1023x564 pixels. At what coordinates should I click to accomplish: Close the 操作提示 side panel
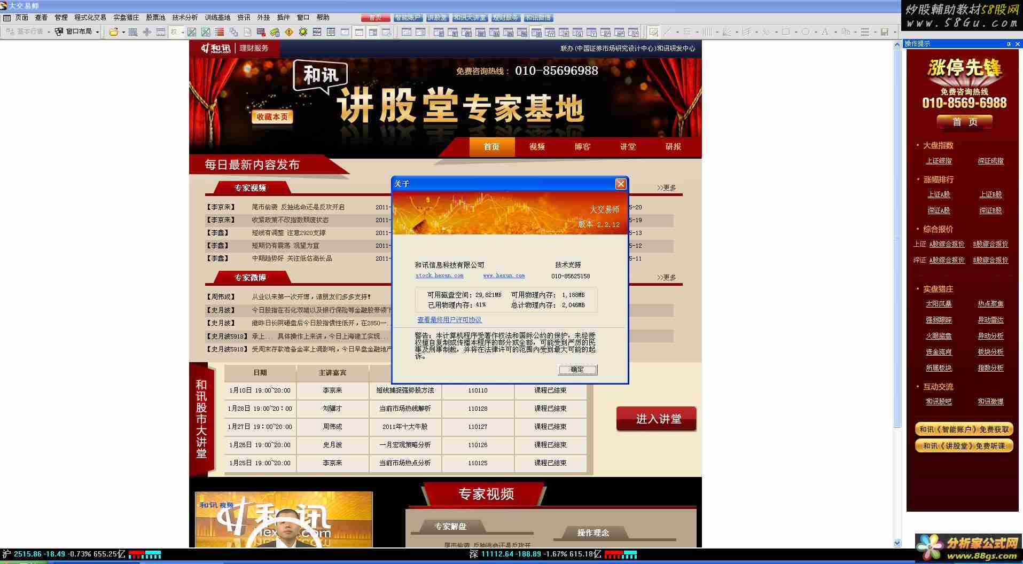[1018, 44]
